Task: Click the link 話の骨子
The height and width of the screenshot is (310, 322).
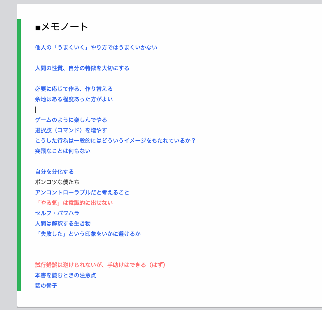Action: pos(46,286)
